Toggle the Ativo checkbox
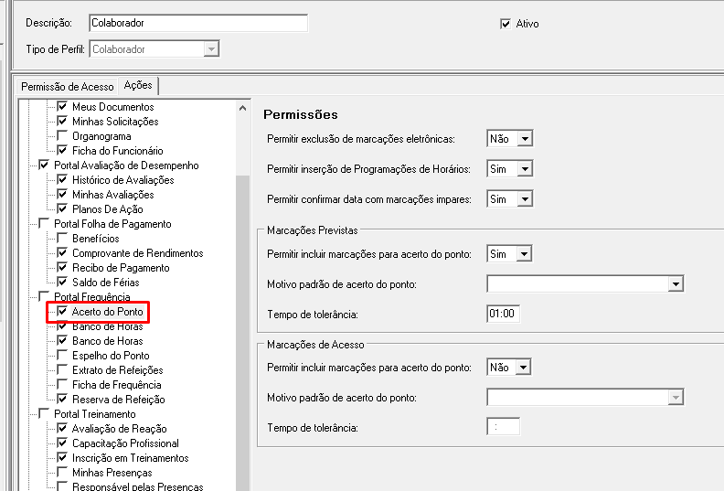The width and height of the screenshot is (724, 491). [506, 24]
